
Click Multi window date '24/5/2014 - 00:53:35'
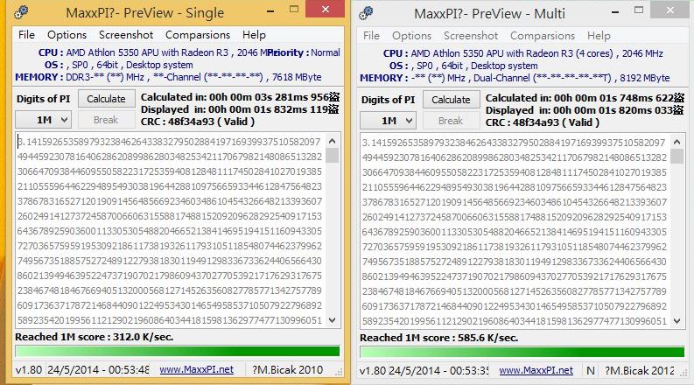tap(438, 370)
